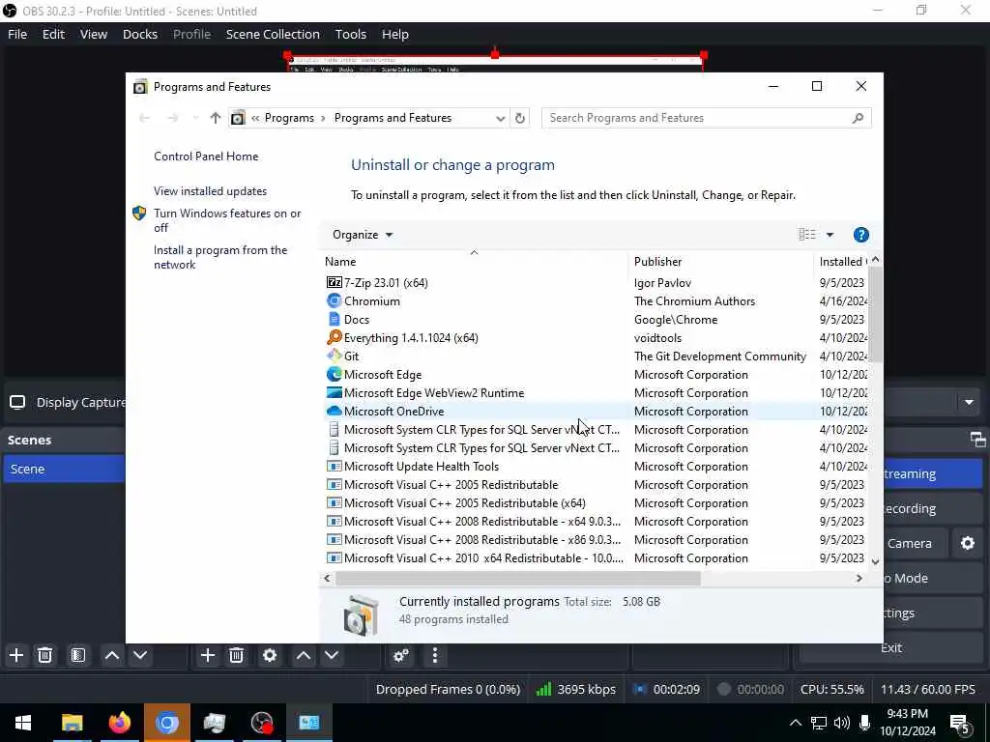Open File Explorer from the taskbar
The width and height of the screenshot is (990, 742).
tap(72, 723)
